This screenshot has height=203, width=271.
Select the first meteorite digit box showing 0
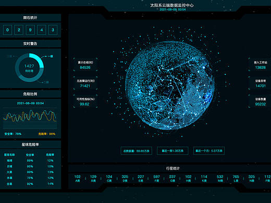coord(7,30)
